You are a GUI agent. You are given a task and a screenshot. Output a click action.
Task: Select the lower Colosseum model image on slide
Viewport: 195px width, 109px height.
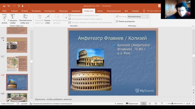coord(91,80)
